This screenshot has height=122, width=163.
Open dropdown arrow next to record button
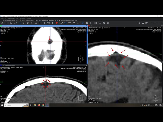[x=59, y=23]
